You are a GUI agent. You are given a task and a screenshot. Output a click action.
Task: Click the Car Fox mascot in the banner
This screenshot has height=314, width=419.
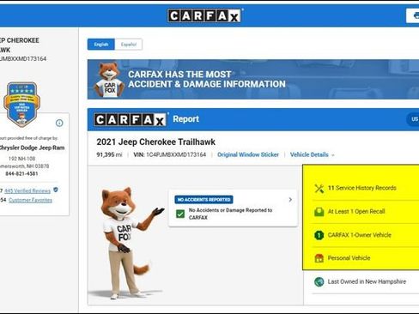point(110,80)
